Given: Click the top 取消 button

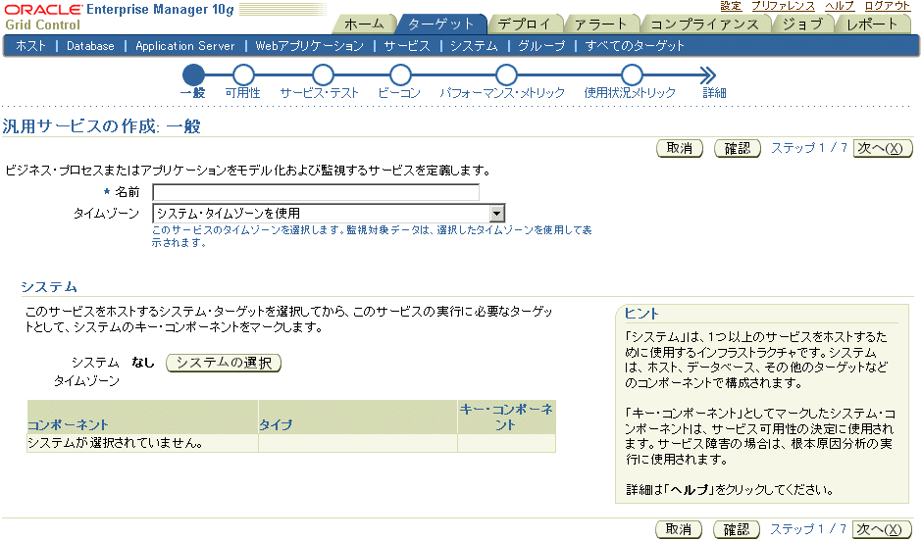Looking at the screenshot, I should pyautogui.click(x=679, y=148).
